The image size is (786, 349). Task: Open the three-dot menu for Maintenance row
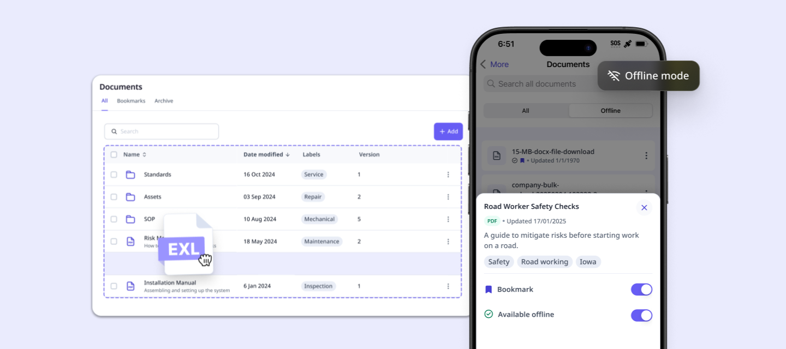pyautogui.click(x=448, y=242)
